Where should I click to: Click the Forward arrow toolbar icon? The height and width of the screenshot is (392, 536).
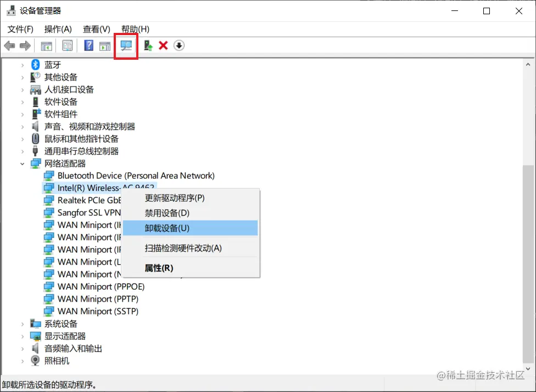coord(25,46)
